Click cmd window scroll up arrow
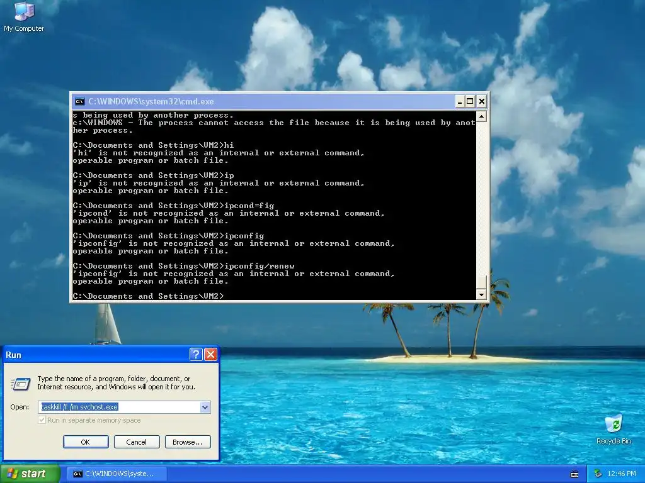Viewport: 645px width, 483px height. (x=481, y=116)
